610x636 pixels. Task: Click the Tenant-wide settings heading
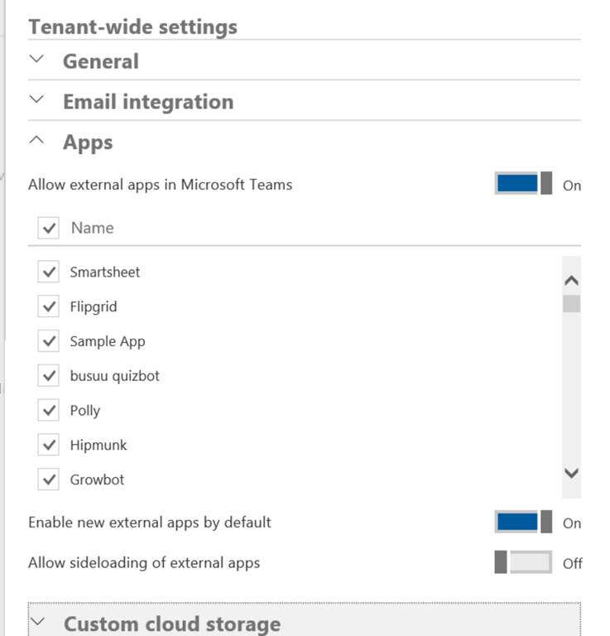tap(132, 26)
